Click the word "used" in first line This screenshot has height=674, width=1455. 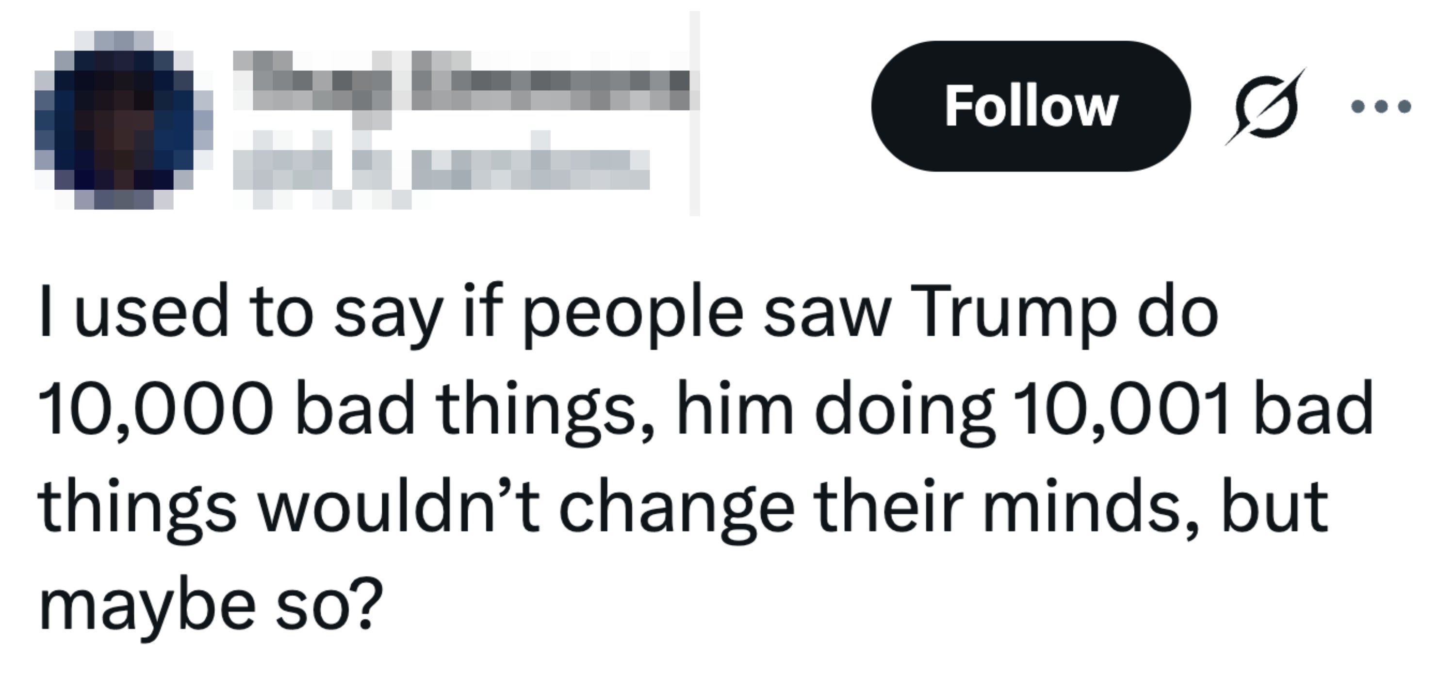[x=151, y=312]
